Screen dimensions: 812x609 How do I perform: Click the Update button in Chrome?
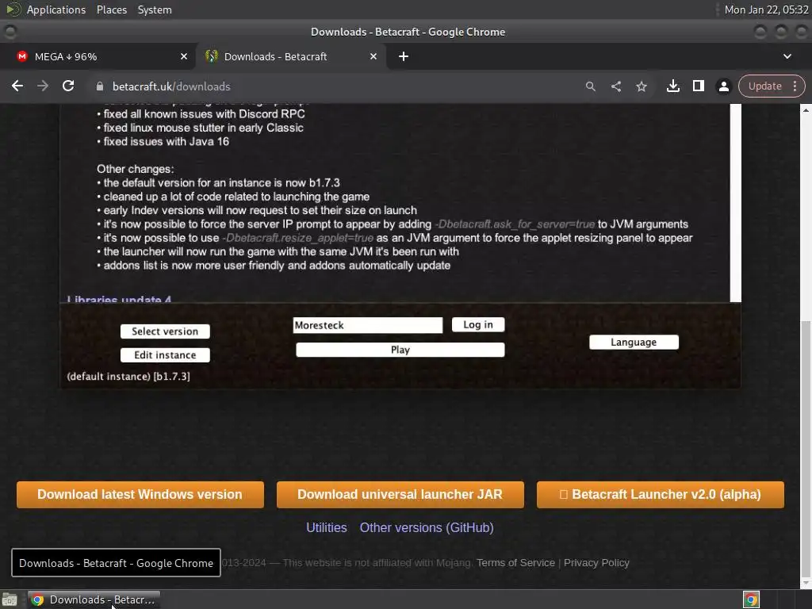point(765,86)
